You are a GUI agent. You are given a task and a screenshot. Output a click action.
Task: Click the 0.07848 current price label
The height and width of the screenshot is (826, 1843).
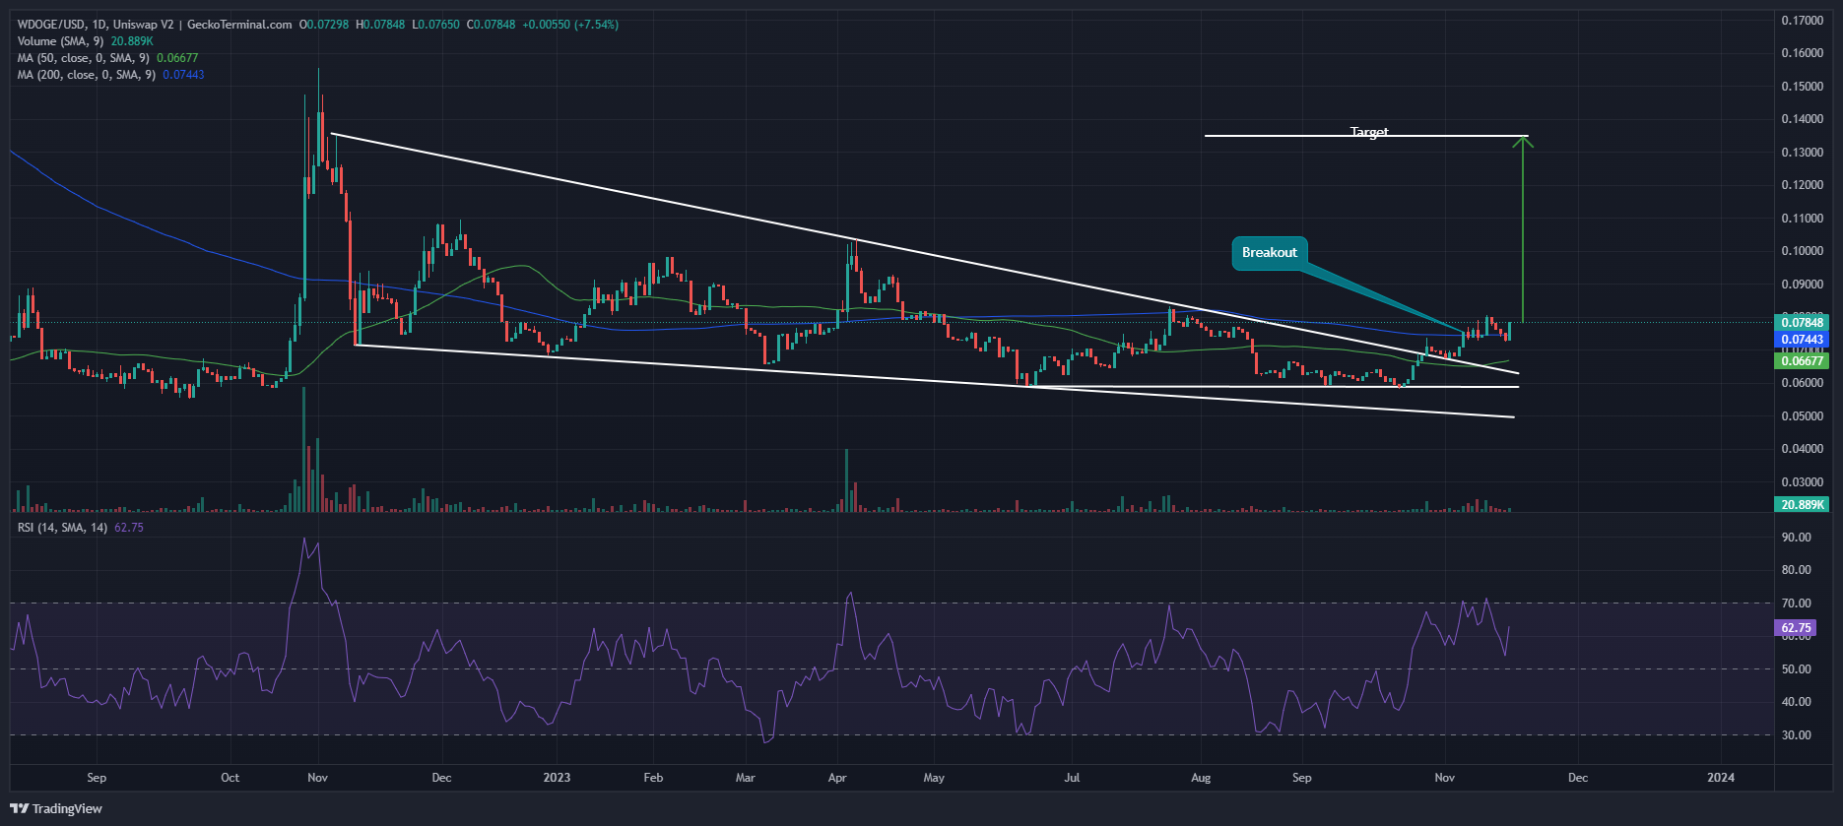pos(1803,323)
